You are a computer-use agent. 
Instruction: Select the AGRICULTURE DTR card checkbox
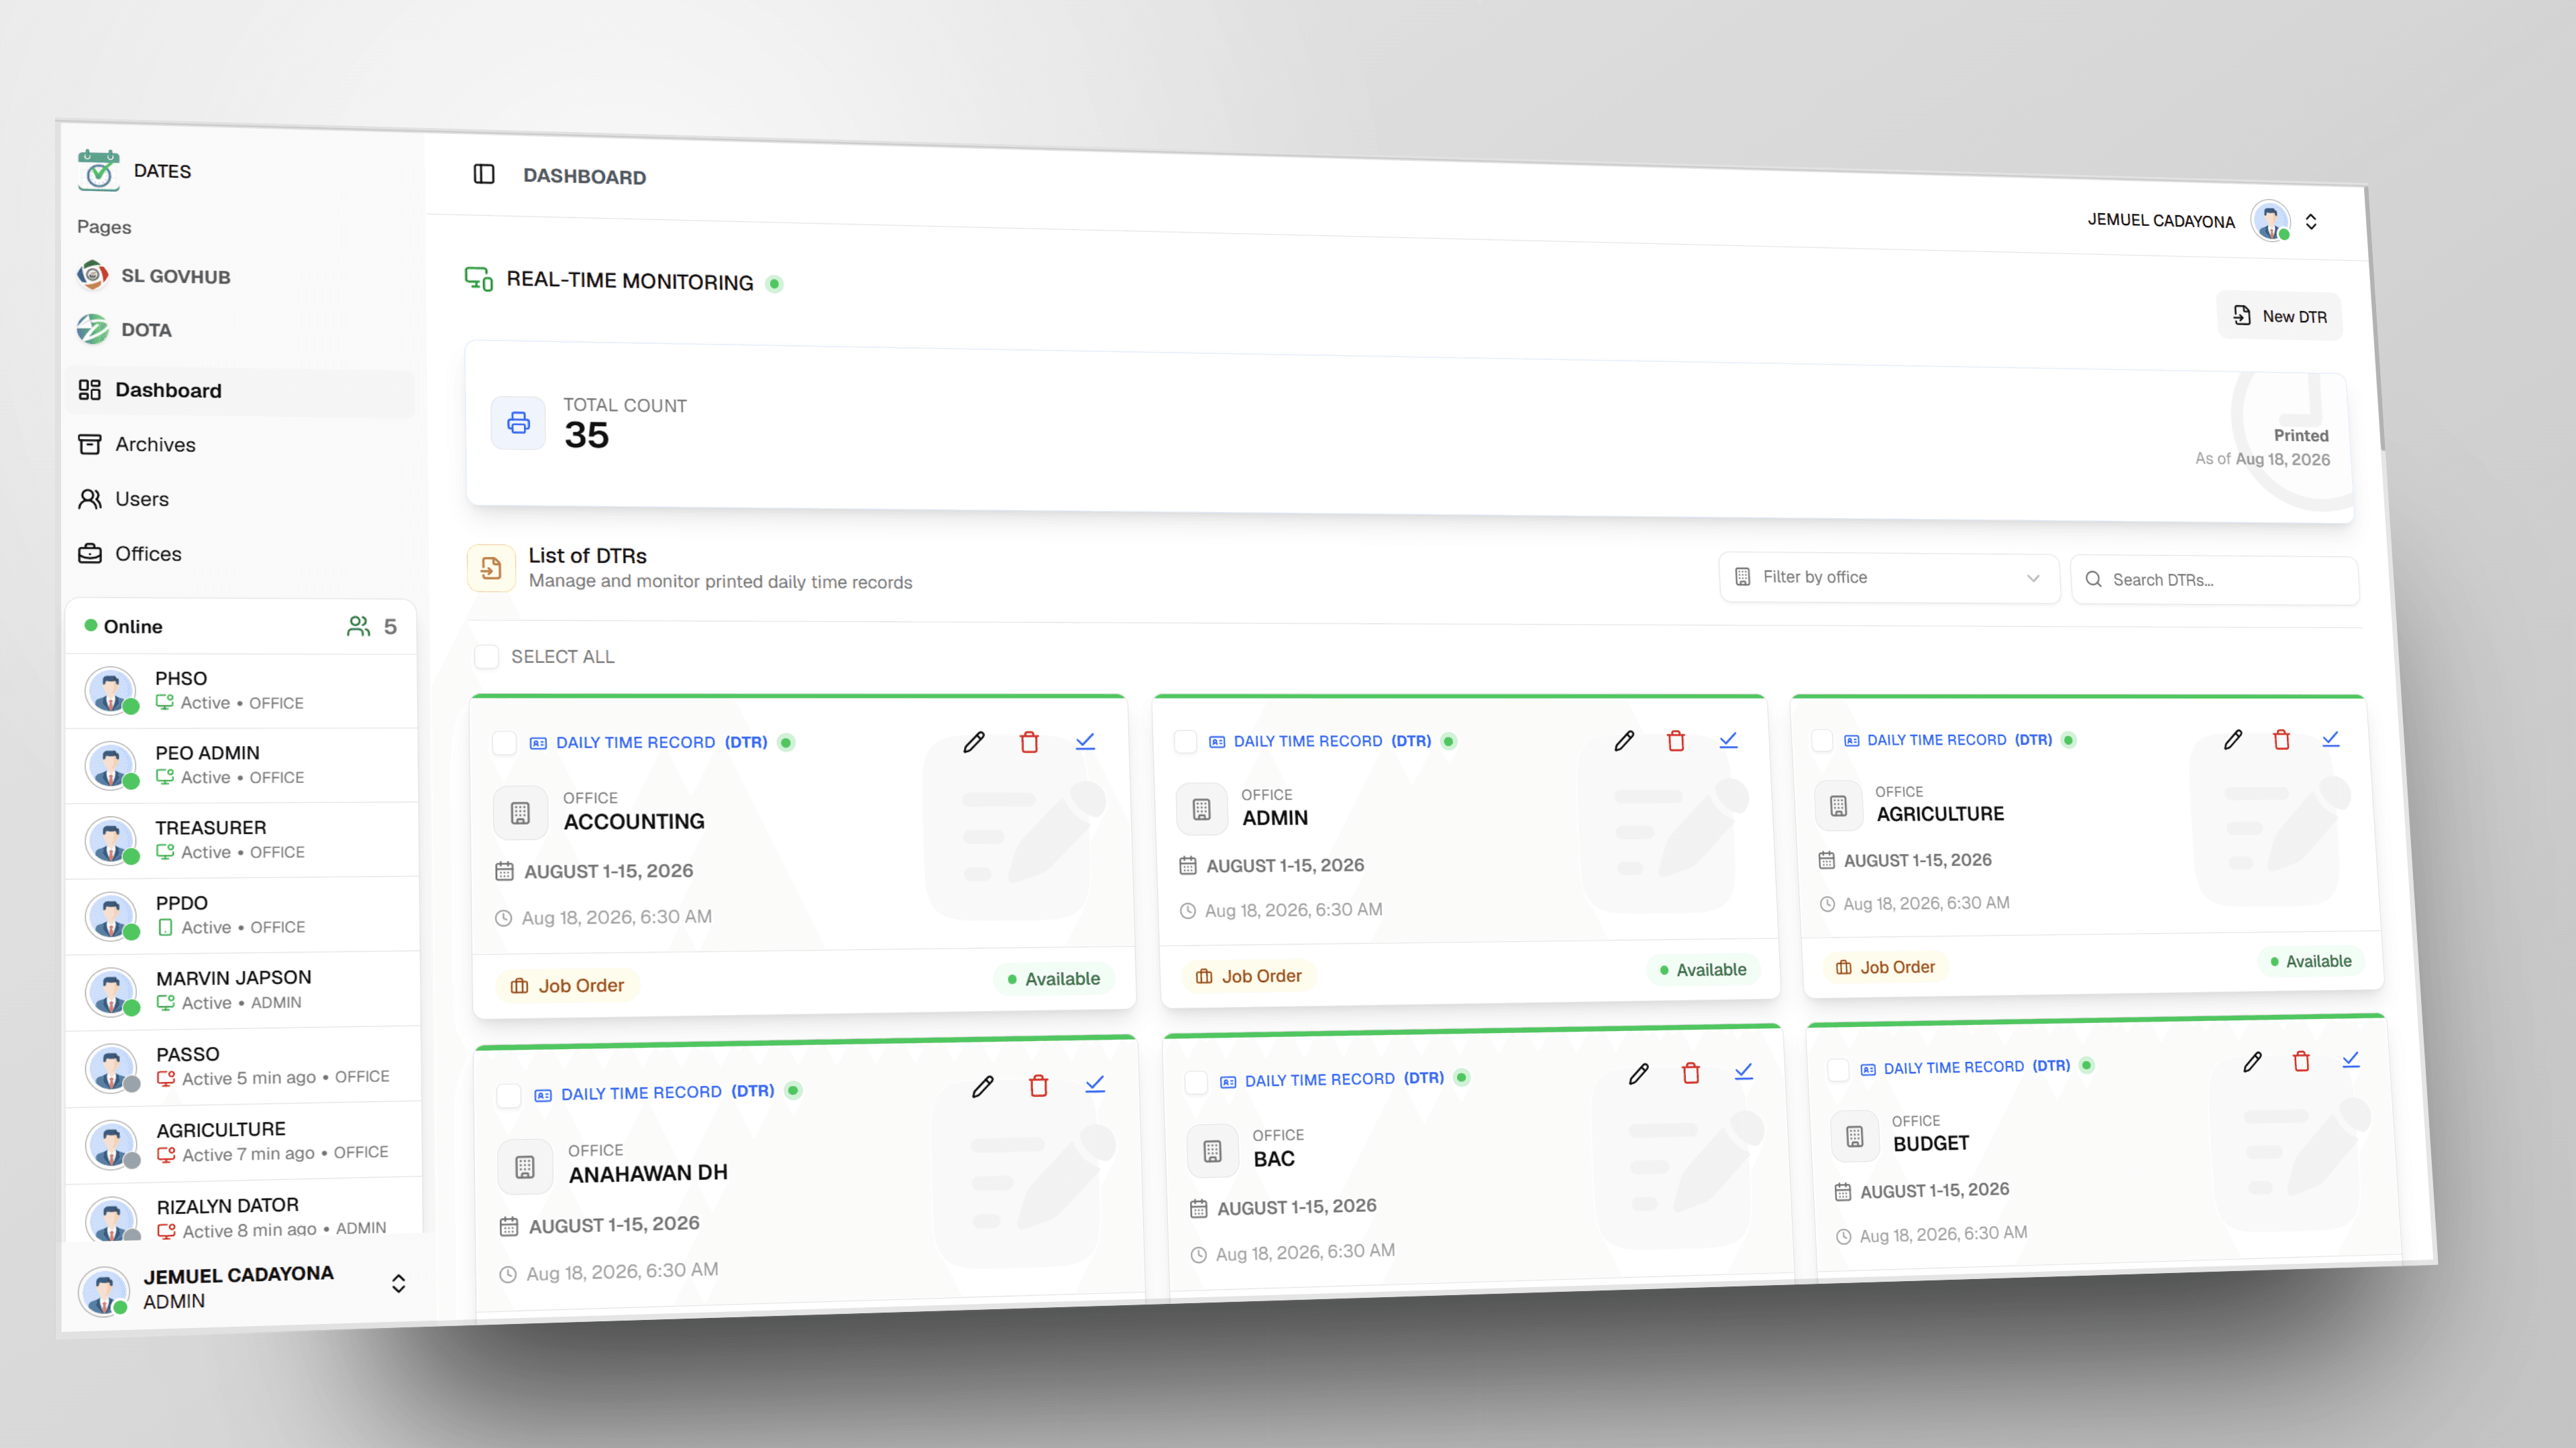[x=1822, y=741]
